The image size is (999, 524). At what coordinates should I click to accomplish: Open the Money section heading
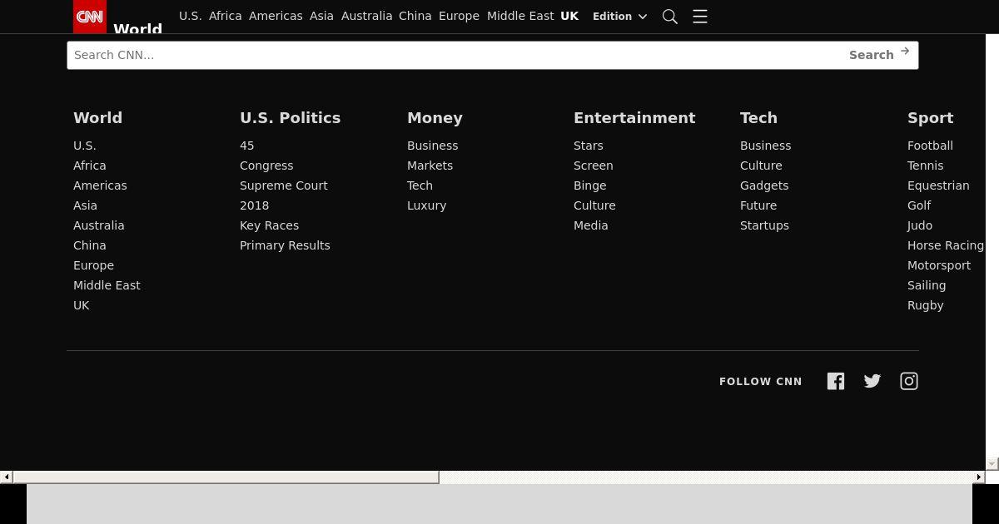(x=435, y=118)
